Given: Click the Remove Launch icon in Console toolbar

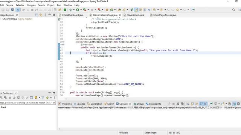Looking at the screenshot, I should tap(178, 104).
